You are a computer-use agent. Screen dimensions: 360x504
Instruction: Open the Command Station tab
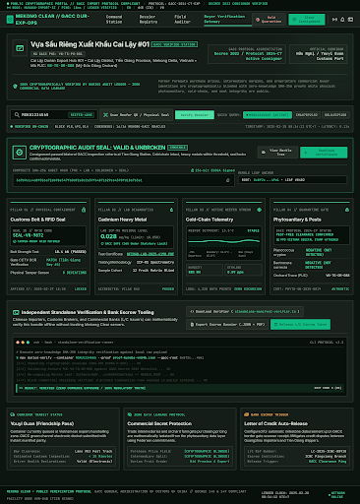(x=114, y=20)
